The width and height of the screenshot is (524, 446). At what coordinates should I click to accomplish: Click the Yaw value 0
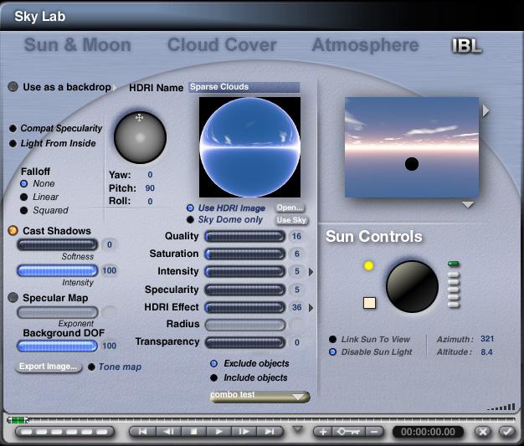click(x=150, y=175)
